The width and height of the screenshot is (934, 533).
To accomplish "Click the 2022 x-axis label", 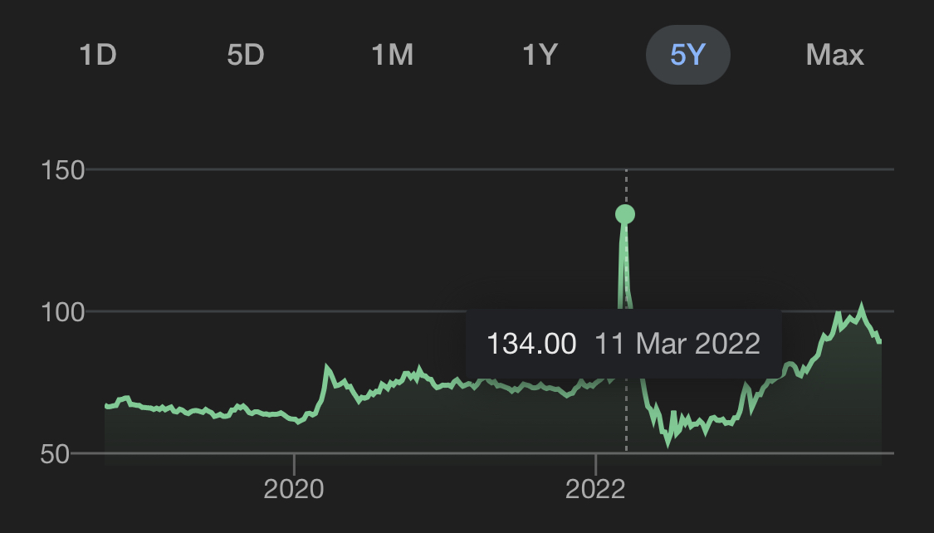I will click(595, 489).
